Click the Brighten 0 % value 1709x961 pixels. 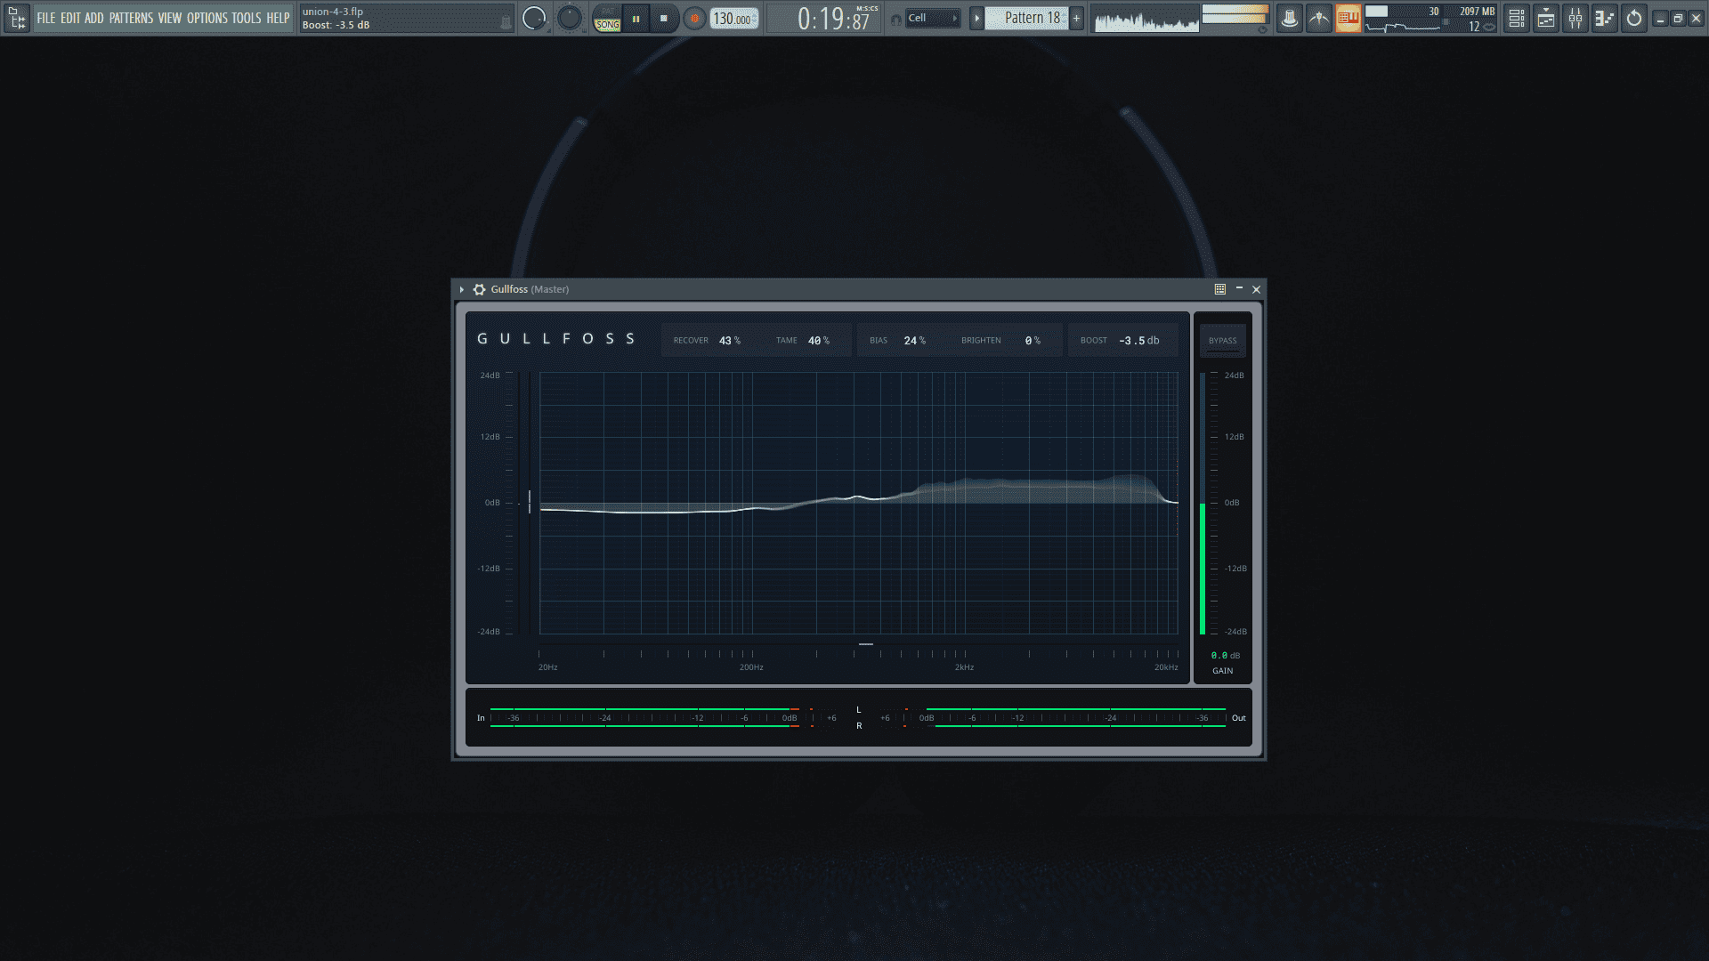(x=1033, y=341)
